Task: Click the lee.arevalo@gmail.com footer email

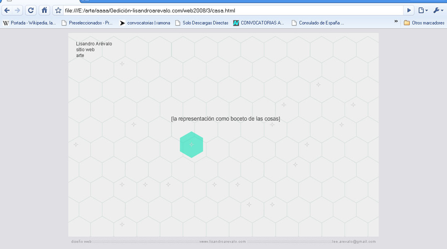Action: click(354, 241)
